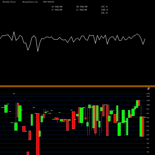Click the 730 price axis label
This screenshot has height=155, width=155.
148,152
